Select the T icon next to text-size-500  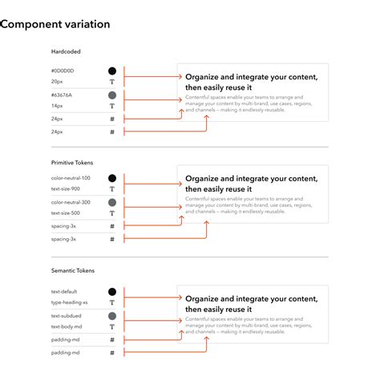[x=112, y=213]
